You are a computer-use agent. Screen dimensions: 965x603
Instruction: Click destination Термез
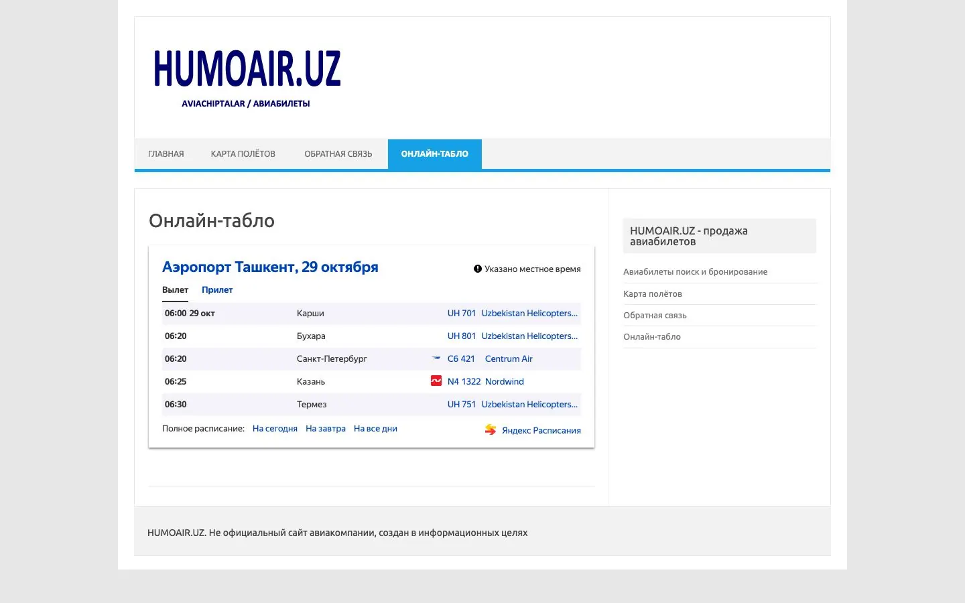pyautogui.click(x=312, y=404)
